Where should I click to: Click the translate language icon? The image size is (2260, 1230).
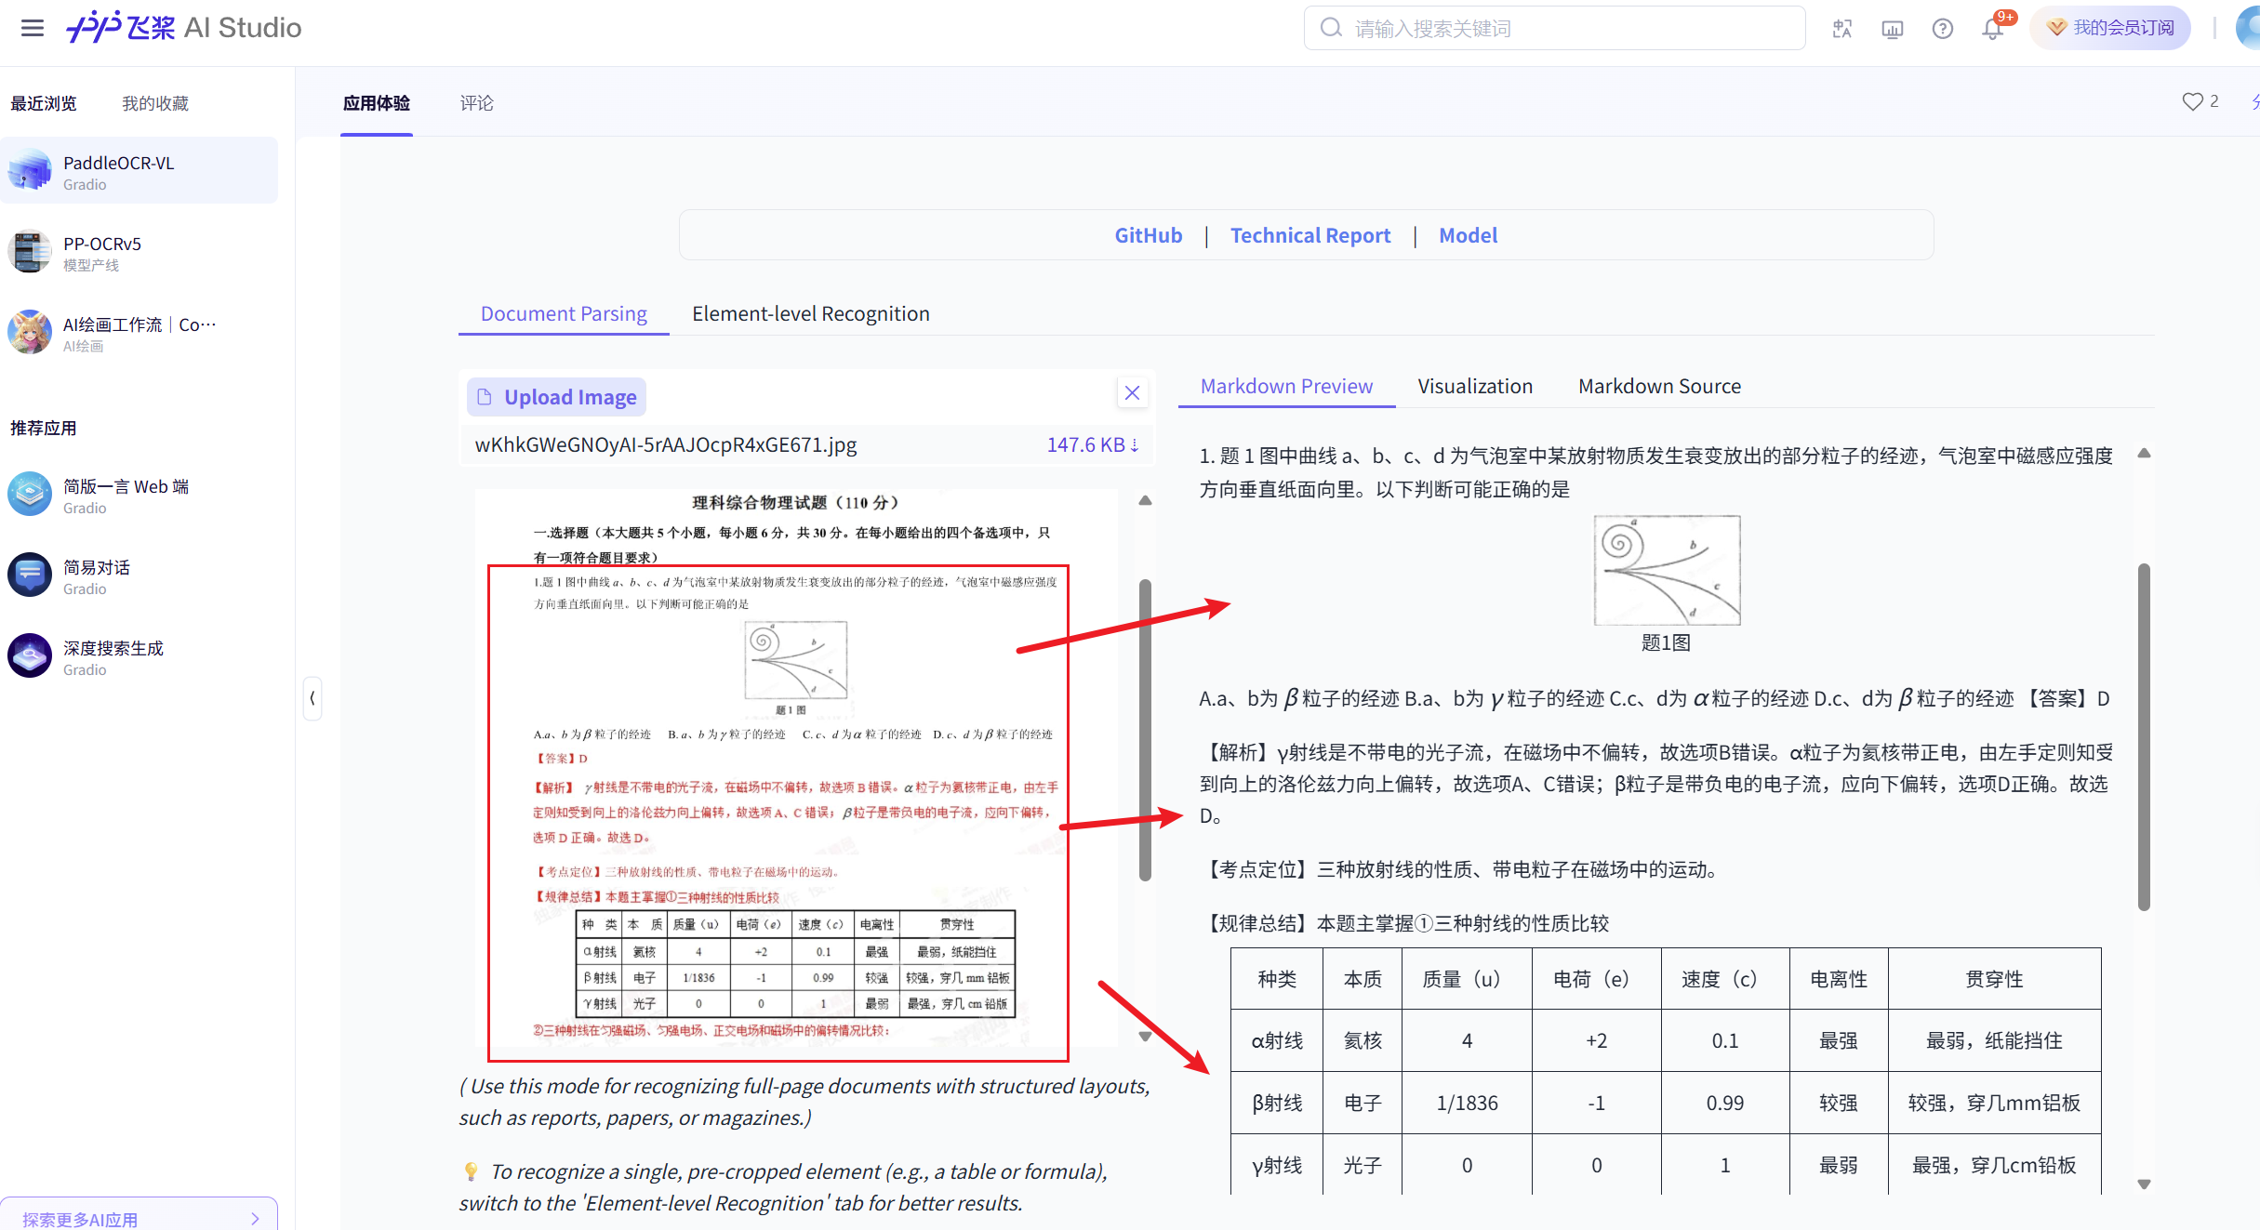click(x=1841, y=29)
